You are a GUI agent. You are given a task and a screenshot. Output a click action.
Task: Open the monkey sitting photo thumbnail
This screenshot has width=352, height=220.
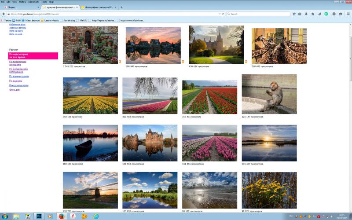point(269,94)
